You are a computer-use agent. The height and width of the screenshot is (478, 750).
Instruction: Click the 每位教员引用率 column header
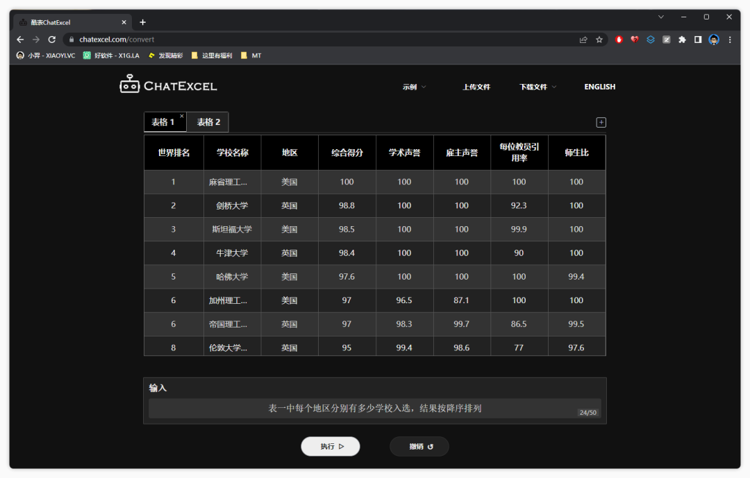click(519, 153)
